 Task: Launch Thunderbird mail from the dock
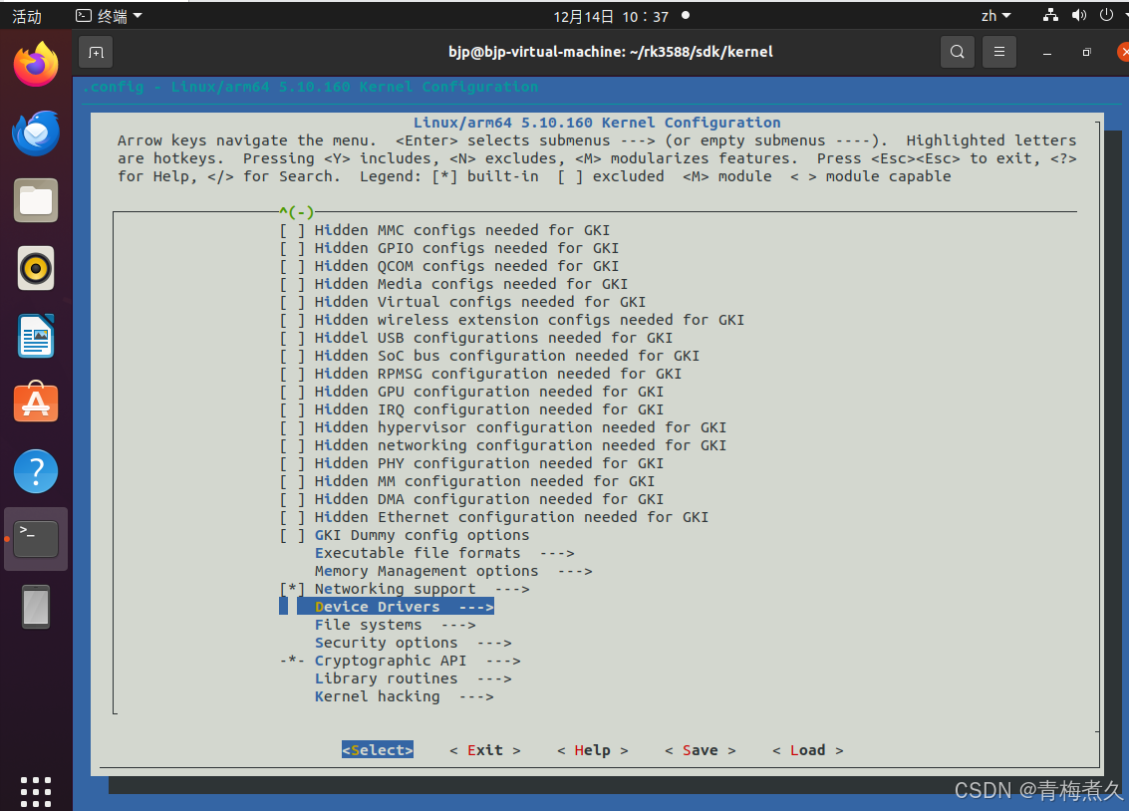36,134
